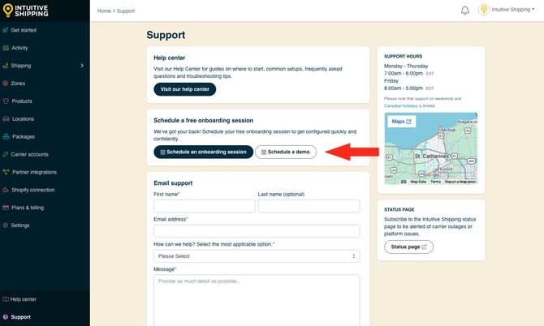
Task: Click into the Message text area
Action: (x=257, y=300)
